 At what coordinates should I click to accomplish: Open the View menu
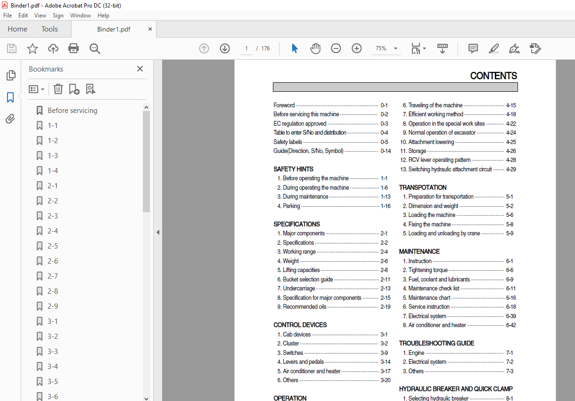[41, 16]
